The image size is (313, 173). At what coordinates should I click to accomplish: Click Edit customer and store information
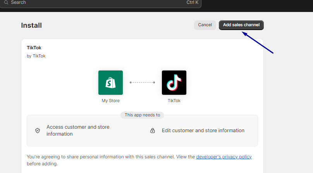203,131
